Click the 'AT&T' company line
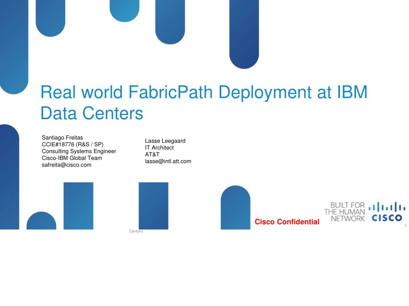The image size is (409, 306). [152, 154]
